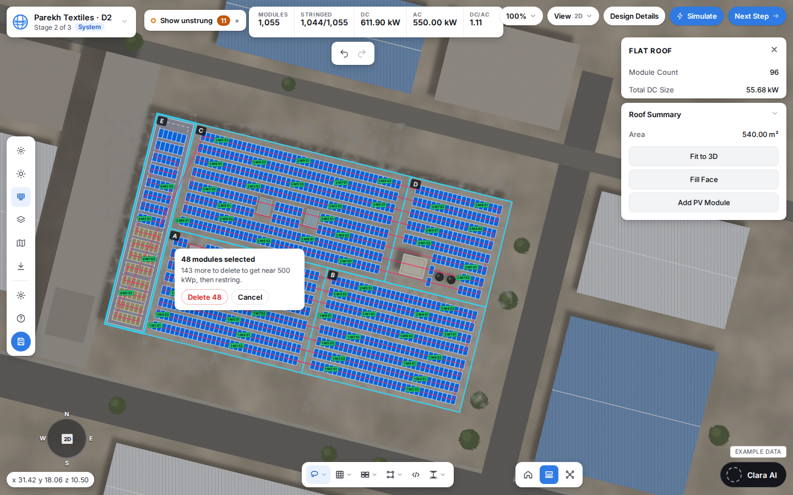This screenshot has height=495, width=793.
Task: Undo the last action
Action: tap(344, 53)
